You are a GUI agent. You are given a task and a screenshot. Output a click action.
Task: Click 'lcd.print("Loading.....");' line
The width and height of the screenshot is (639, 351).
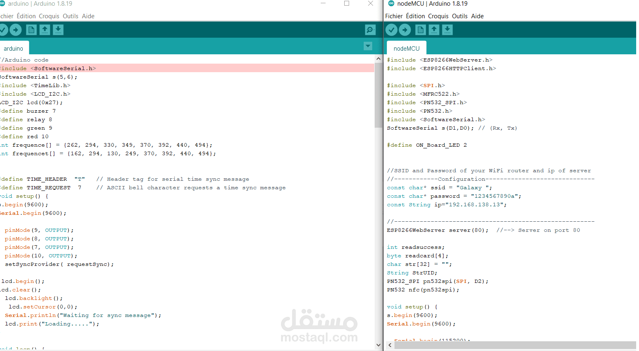click(52, 324)
